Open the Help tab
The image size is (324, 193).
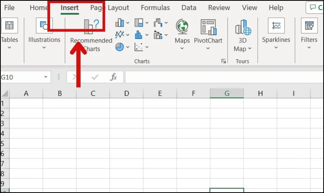point(276,8)
